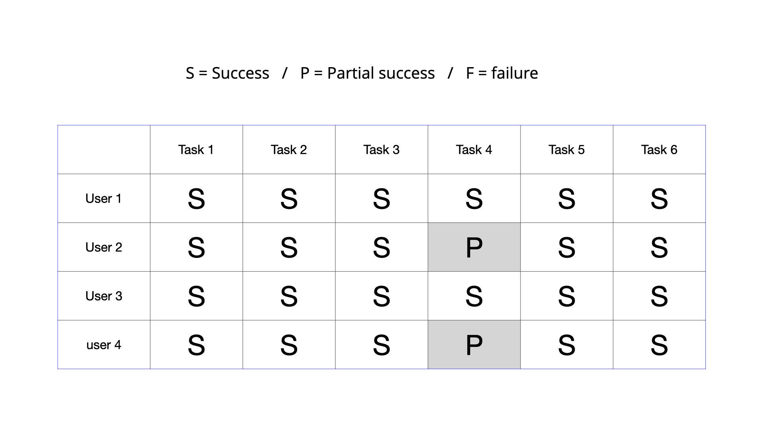Viewport: 763px width, 429px height.
Task: Click User 1's Task 1 result
Action: click(196, 198)
